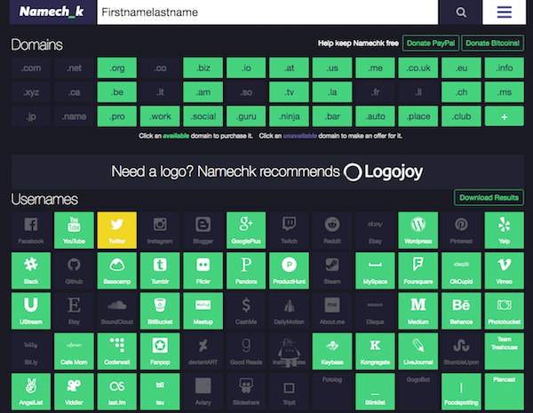Click the Meetup username tile
This screenshot has width=533, height=413.
(203, 311)
